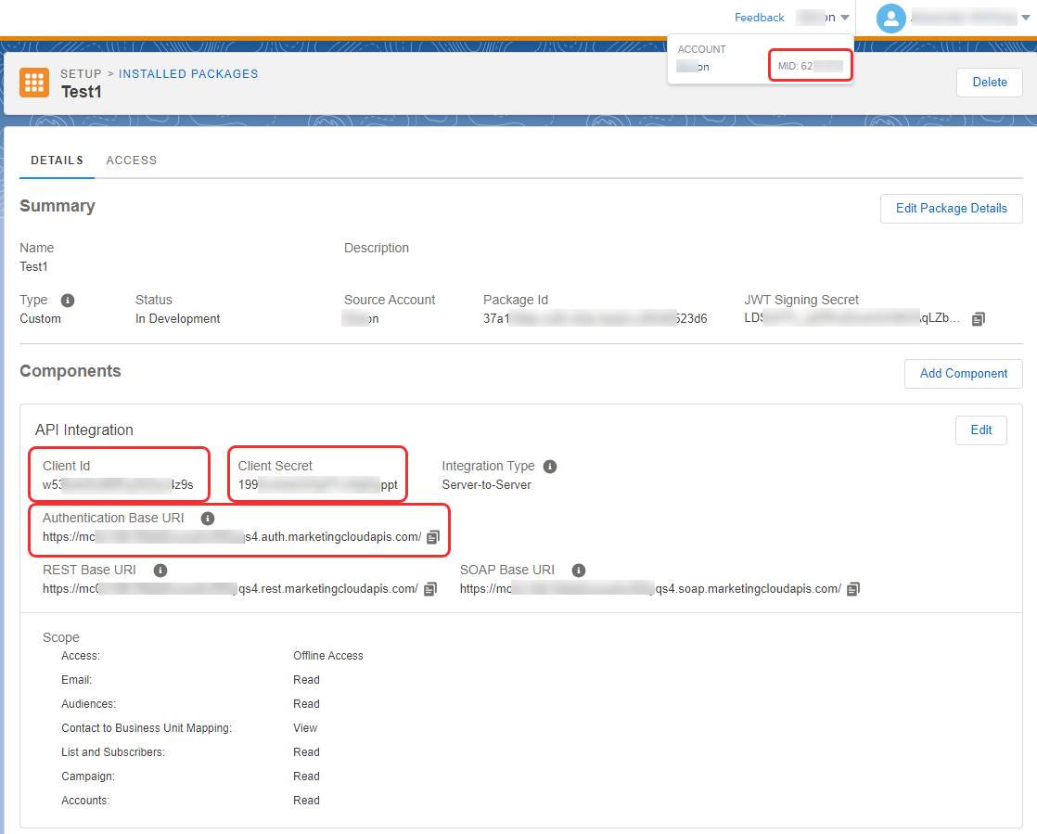Delete the Test1 package
The image size is (1037, 834).
coord(990,82)
